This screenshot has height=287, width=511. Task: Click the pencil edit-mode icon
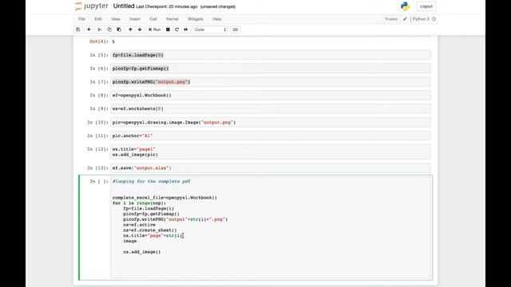pyautogui.click(x=405, y=19)
